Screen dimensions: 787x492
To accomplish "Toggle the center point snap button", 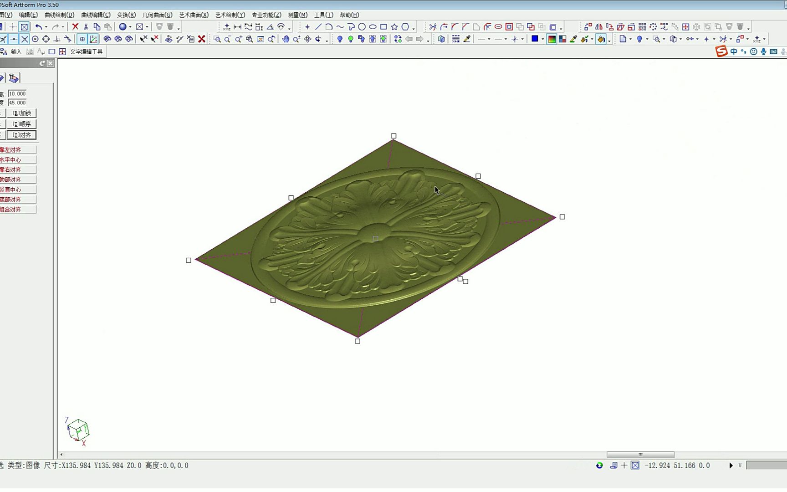I will [35, 39].
